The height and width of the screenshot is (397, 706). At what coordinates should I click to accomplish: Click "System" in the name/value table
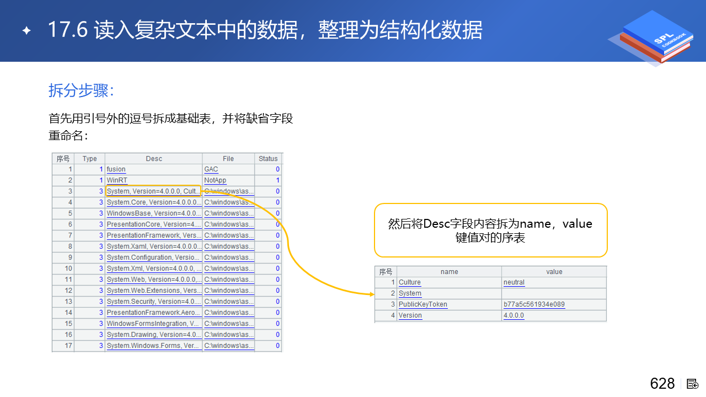click(x=450, y=293)
